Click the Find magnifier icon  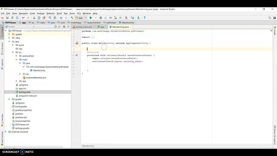[50, 18]
